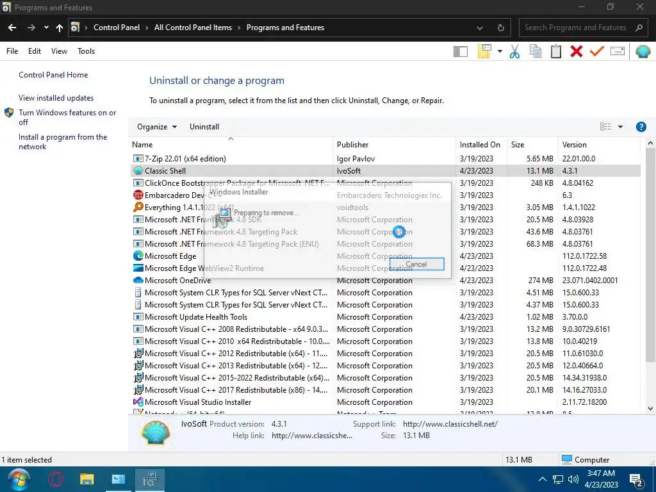Show hidden tray icons chevron
Screen dimensions: 656x492
[x=542, y=479]
